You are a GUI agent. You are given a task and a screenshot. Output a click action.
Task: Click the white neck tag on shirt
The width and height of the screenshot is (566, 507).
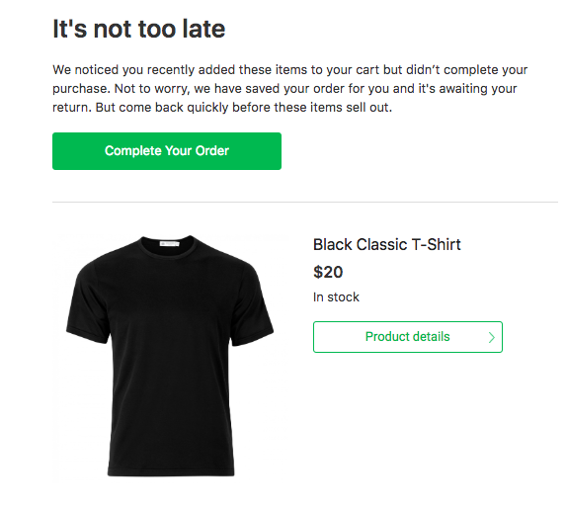click(x=169, y=244)
